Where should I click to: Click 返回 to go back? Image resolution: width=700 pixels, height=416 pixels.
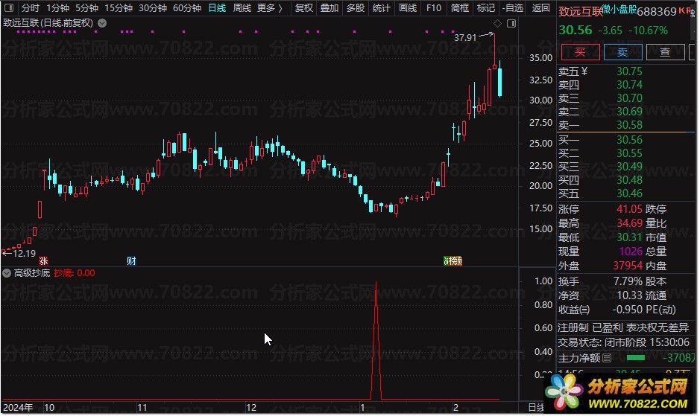pyautogui.click(x=540, y=8)
